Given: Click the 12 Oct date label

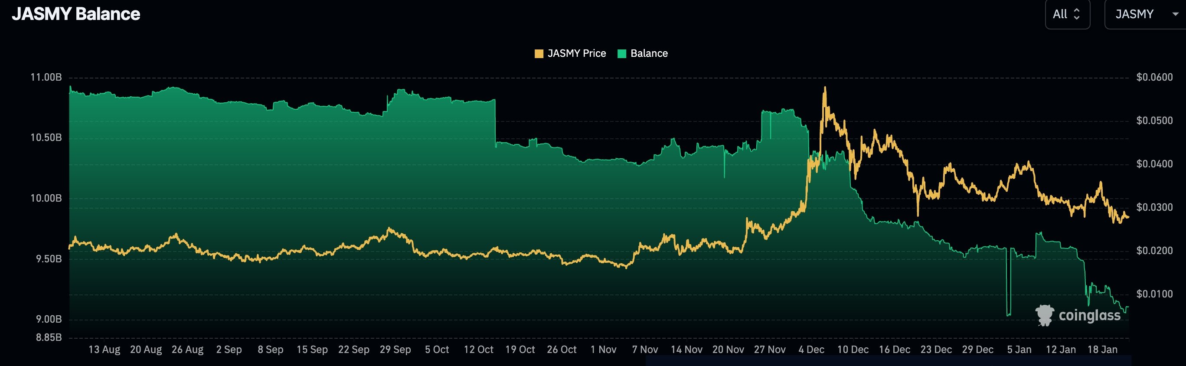Looking at the screenshot, I should 478,350.
